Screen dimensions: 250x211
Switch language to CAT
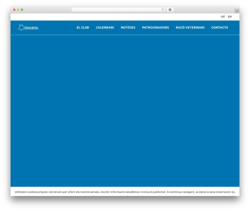pyautogui.click(x=223, y=16)
